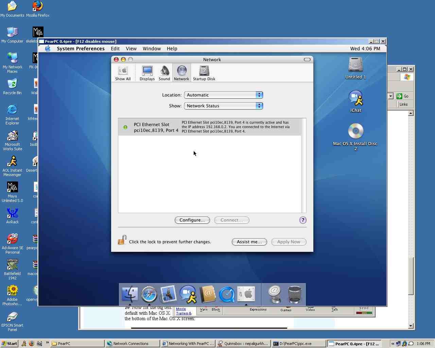Viewport: 435px width, 348px height.
Task: Click Movie Trailers link in background window
Action: point(184,311)
